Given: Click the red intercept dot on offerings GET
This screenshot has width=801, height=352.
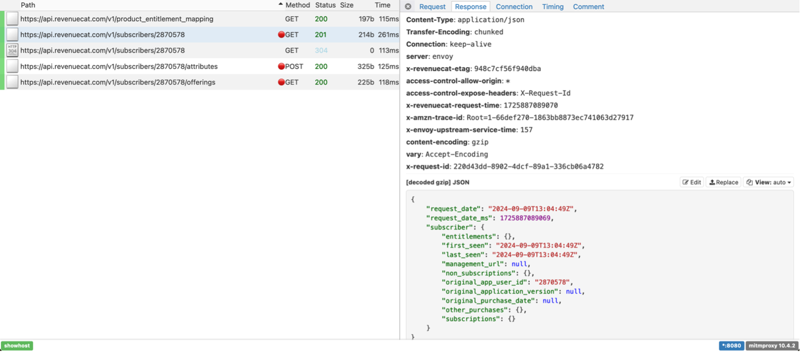Looking at the screenshot, I should point(281,82).
